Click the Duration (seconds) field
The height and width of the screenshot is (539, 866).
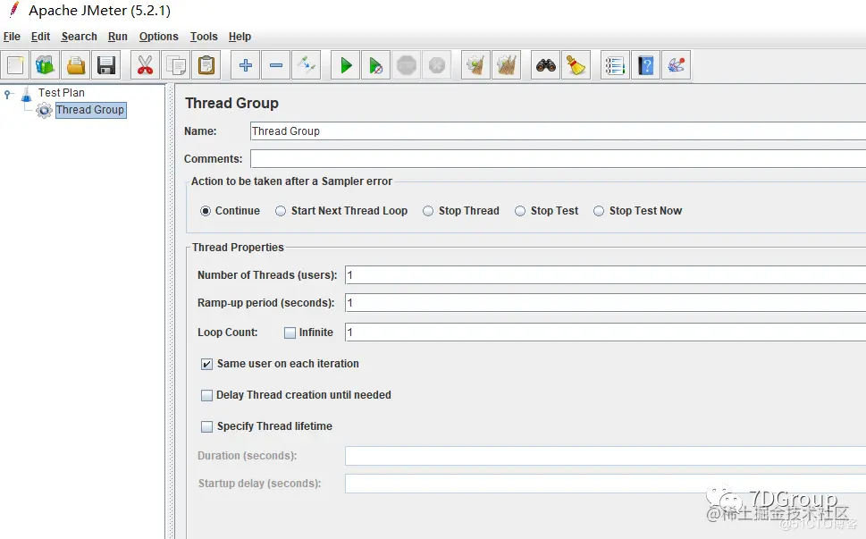pyautogui.click(x=605, y=456)
